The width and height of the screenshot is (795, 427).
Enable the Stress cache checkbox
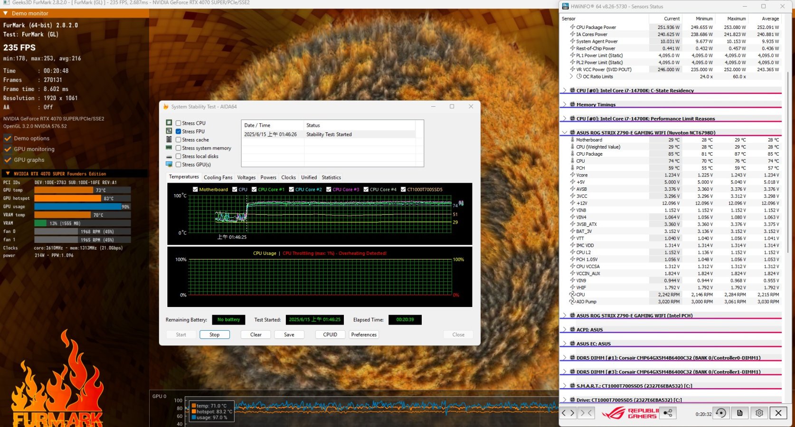pyautogui.click(x=179, y=139)
